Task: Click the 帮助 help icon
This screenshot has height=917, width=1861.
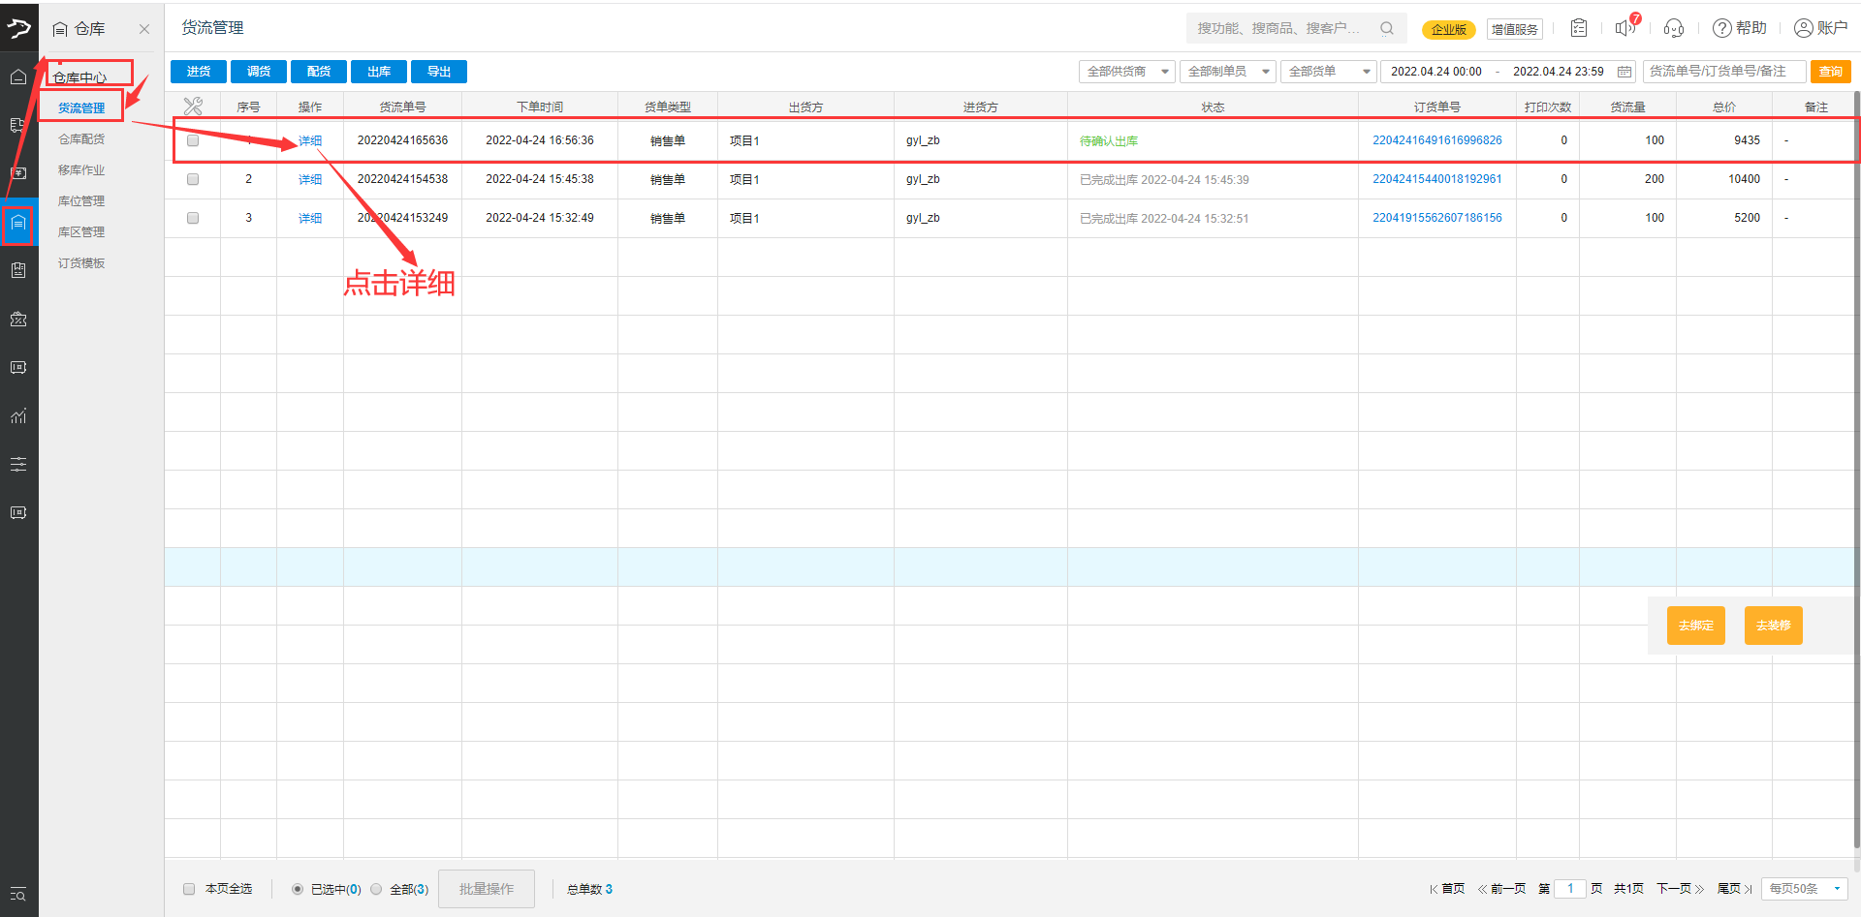Action: 1739,28
